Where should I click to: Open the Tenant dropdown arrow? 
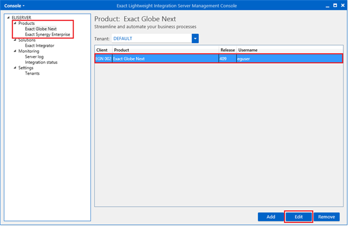click(195, 38)
